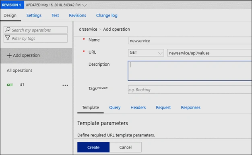Go to the Revisions tab
The width and height of the screenshot is (252, 155).
[x=77, y=15]
